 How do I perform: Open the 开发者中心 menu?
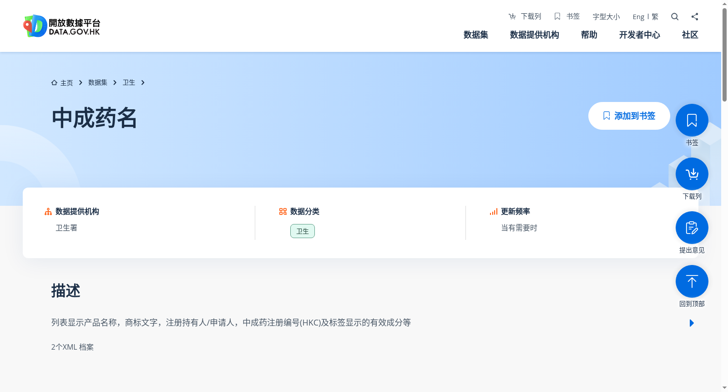(x=640, y=35)
